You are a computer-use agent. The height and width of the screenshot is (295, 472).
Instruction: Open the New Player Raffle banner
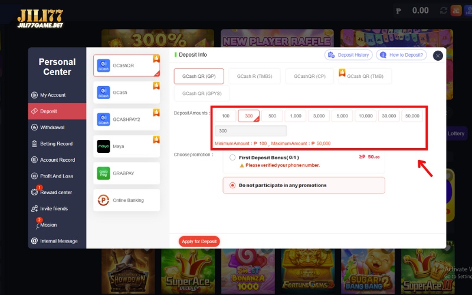[277, 38]
